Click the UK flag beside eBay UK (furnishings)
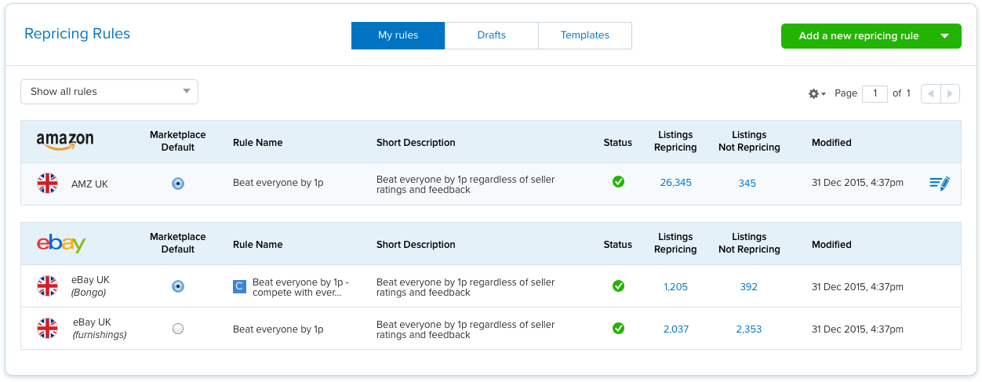Screen dimensions: 982x382 pos(48,329)
